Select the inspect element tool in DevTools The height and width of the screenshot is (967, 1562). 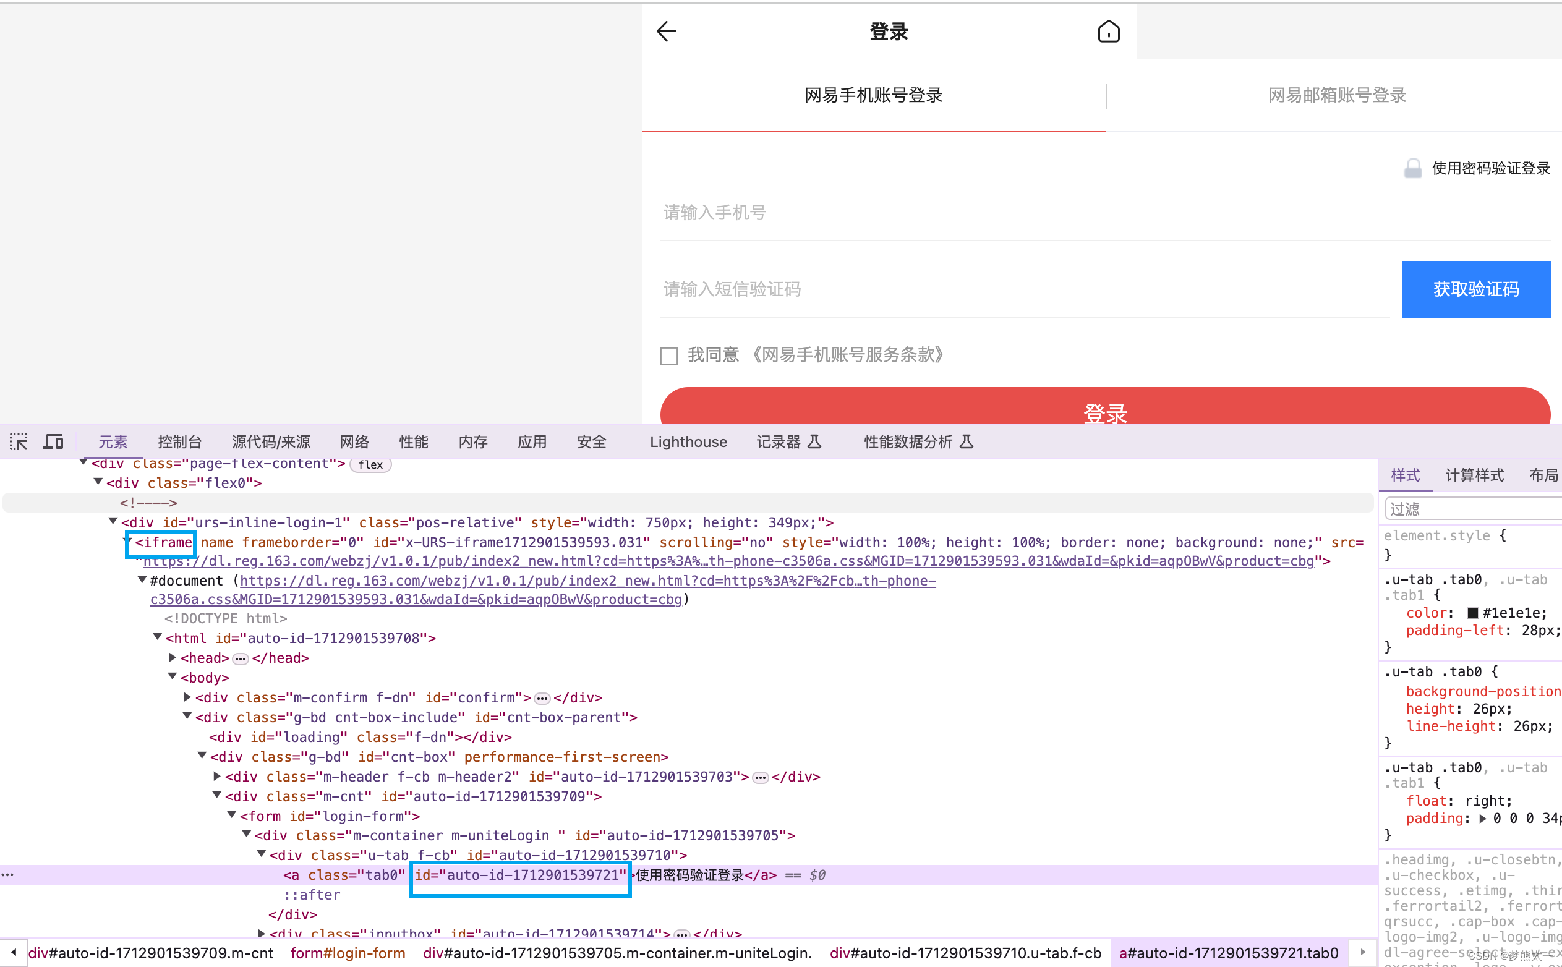18,441
